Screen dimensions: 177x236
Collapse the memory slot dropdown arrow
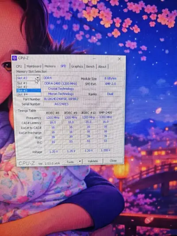coord(38,78)
